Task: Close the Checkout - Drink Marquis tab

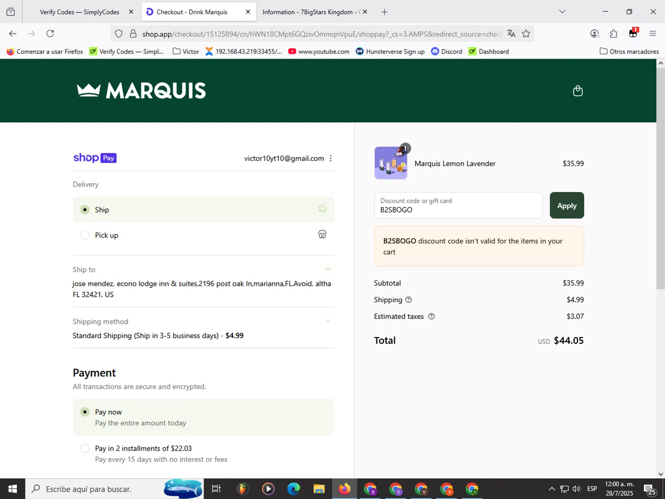Action: pyautogui.click(x=248, y=12)
